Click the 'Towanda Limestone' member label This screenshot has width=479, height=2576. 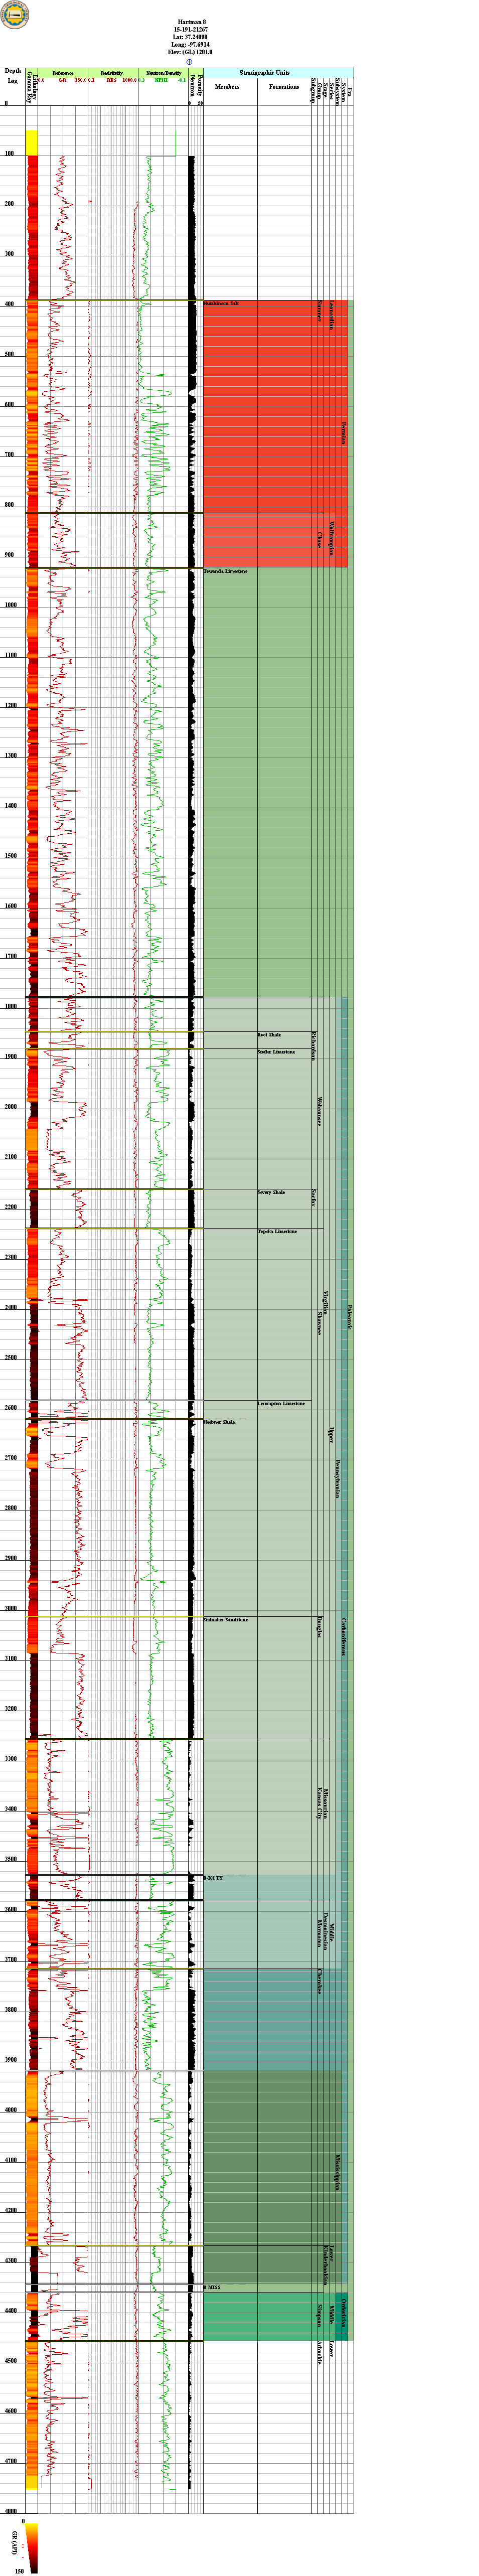point(225,571)
